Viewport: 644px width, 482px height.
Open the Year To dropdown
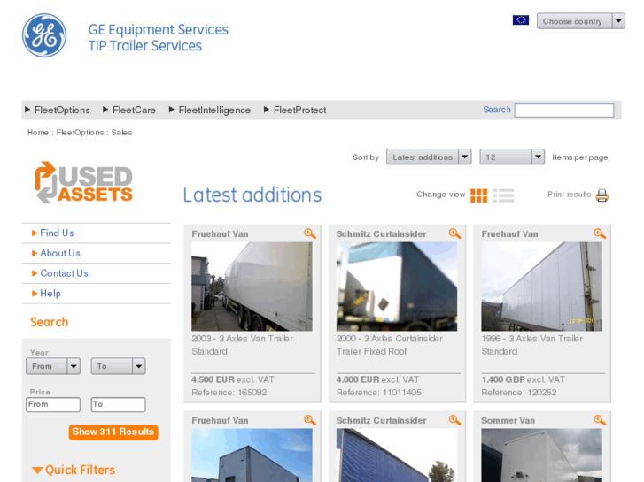[x=119, y=366]
